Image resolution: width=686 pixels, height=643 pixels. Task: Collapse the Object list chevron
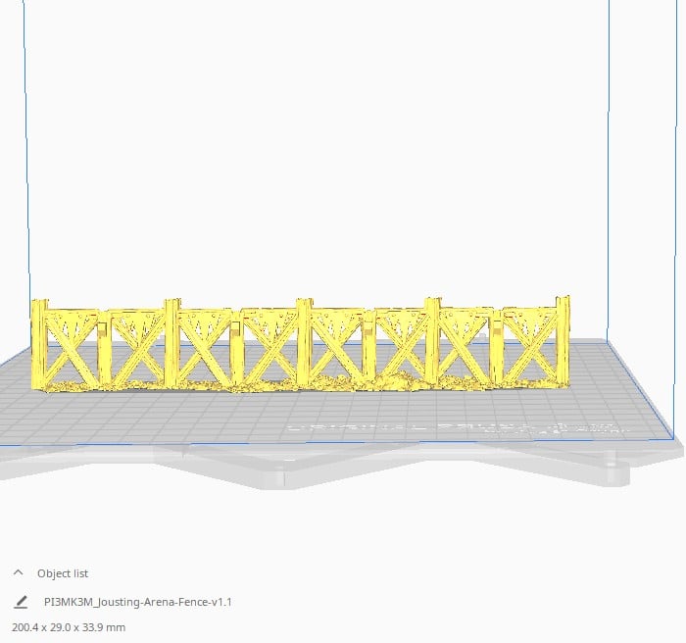point(18,573)
